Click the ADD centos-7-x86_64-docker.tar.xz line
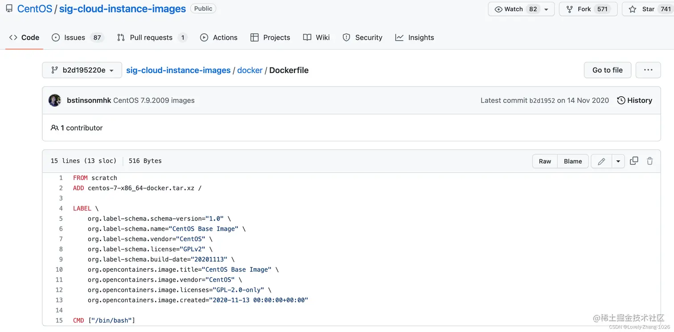 click(137, 188)
